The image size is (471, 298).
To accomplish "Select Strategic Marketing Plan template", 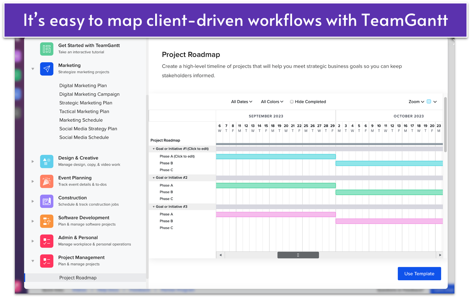I will click(x=86, y=103).
